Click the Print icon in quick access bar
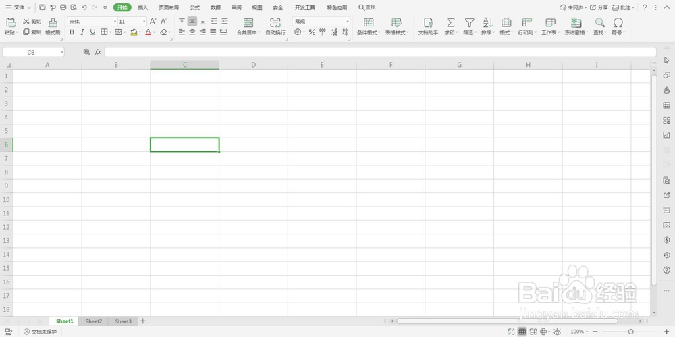The width and height of the screenshot is (675, 337). pos(63,7)
